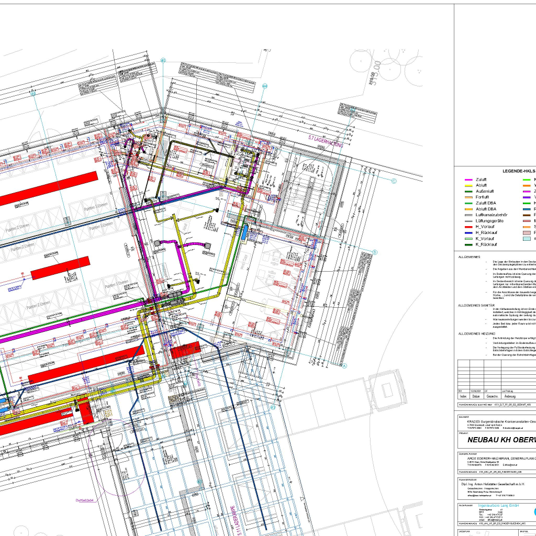This screenshot has width=536, height=536.
Task: Select the tan Fortluft legend swatch
Action: [x=468, y=197]
